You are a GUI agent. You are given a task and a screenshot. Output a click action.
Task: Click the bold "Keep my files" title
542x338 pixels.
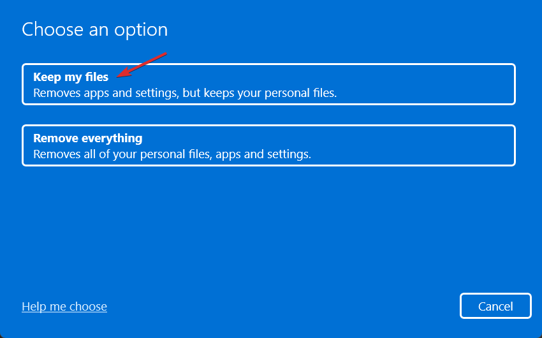pos(71,77)
